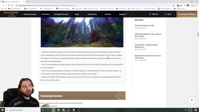Screen dimensions: 199x112
Task: Bookmark this page with the star icon
Action: click(174, 6)
